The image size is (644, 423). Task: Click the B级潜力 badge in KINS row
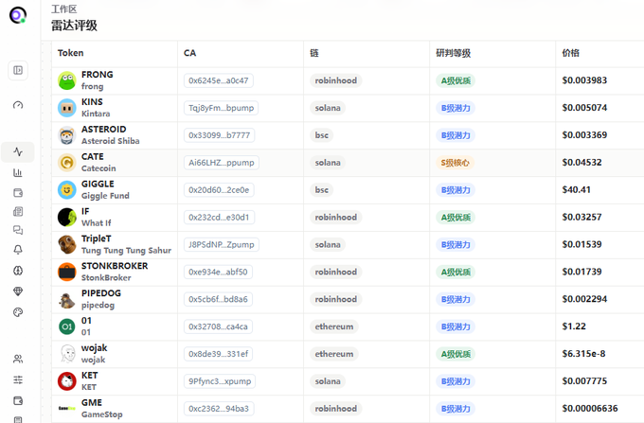pos(456,108)
